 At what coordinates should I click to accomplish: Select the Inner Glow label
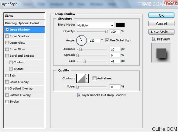click(x=17, y=49)
